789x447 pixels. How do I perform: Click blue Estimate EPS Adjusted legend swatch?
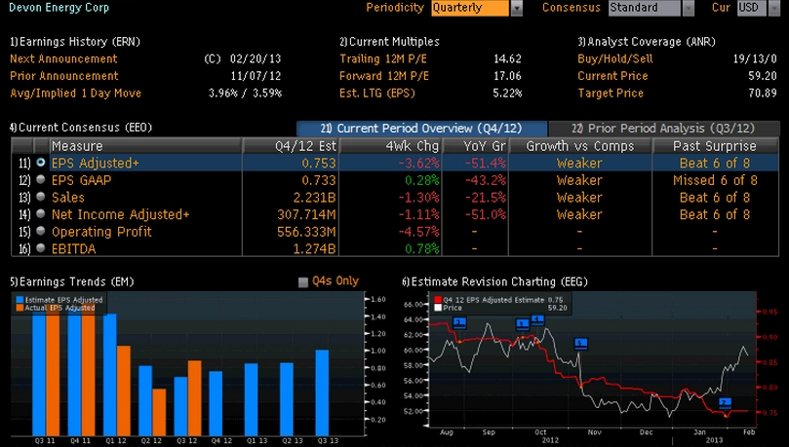point(20,300)
